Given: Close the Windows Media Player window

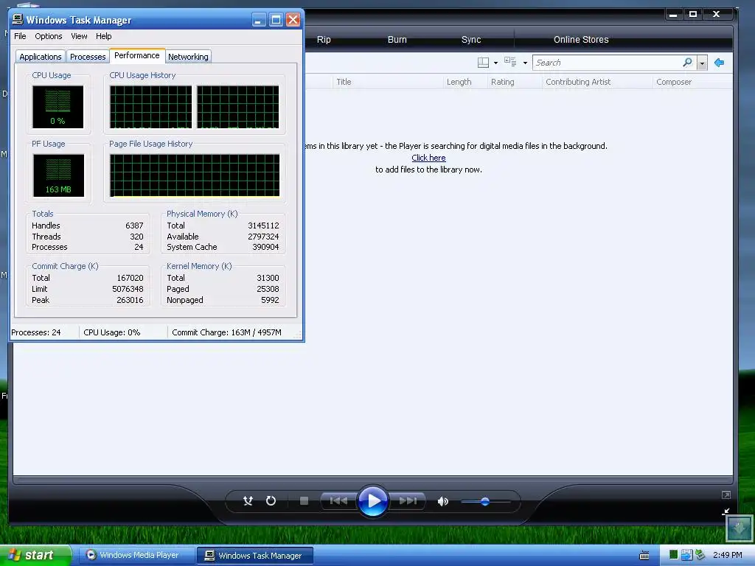Looking at the screenshot, I should coord(716,15).
